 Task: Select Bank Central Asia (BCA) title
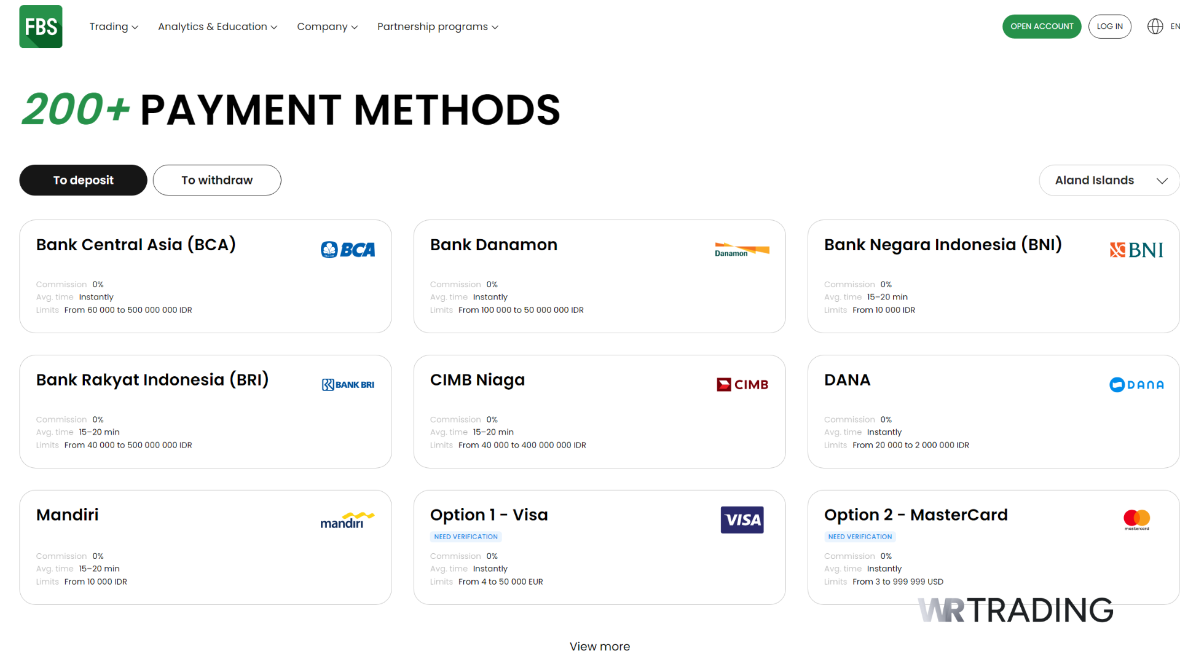136,245
